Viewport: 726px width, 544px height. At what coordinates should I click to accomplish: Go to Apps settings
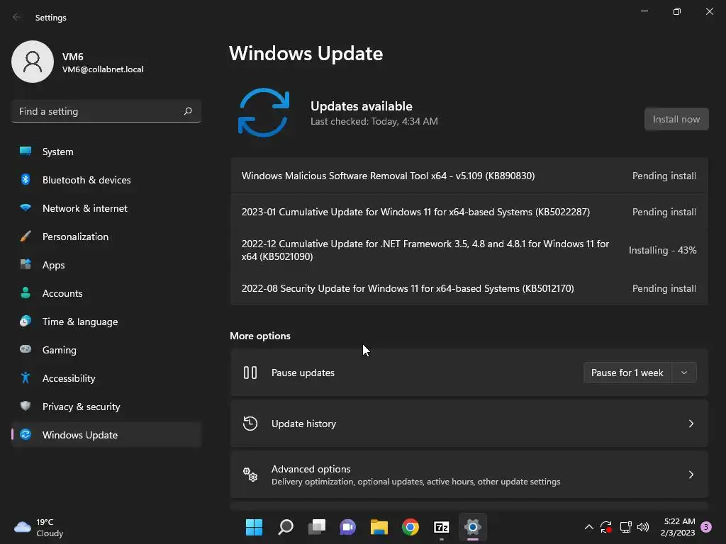pyautogui.click(x=106, y=265)
